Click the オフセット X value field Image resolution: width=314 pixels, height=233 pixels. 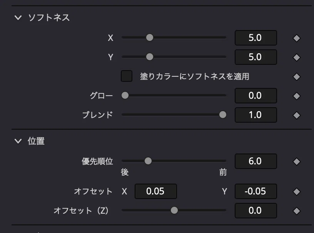[155, 191]
